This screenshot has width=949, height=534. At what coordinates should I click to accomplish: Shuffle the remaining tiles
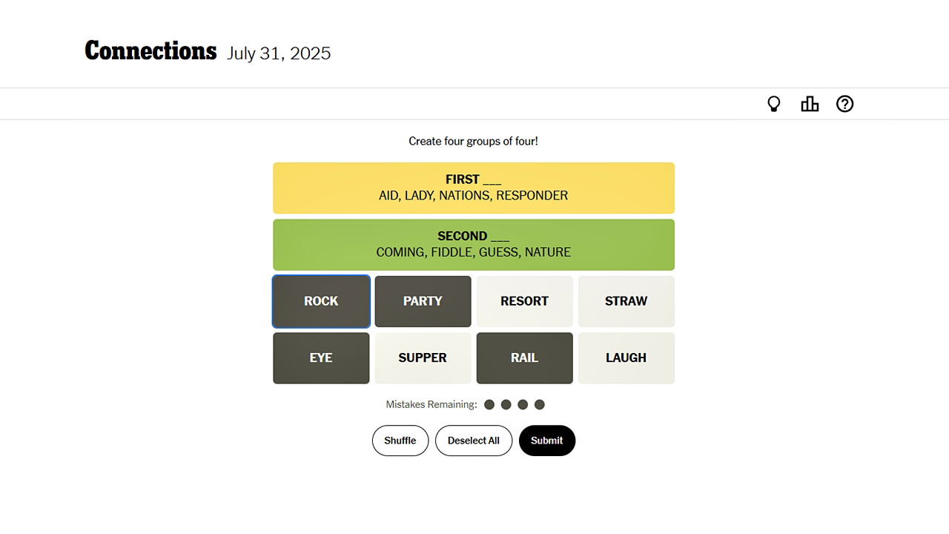[400, 440]
